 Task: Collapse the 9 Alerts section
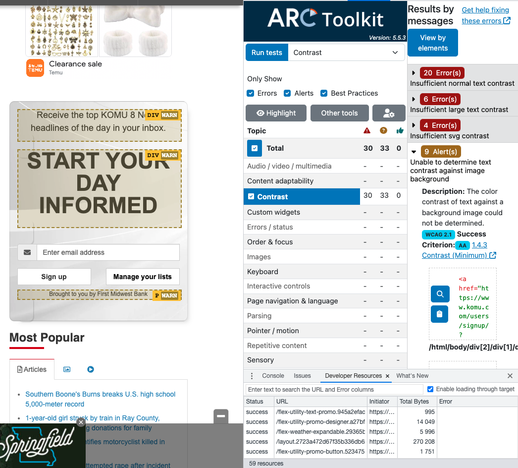[x=414, y=151]
